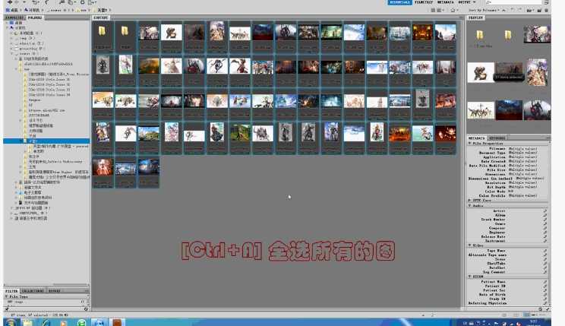This screenshot has height=326, width=565.
Task: Switch to the OUTPUT workspace
Action: click(x=464, y=2)
